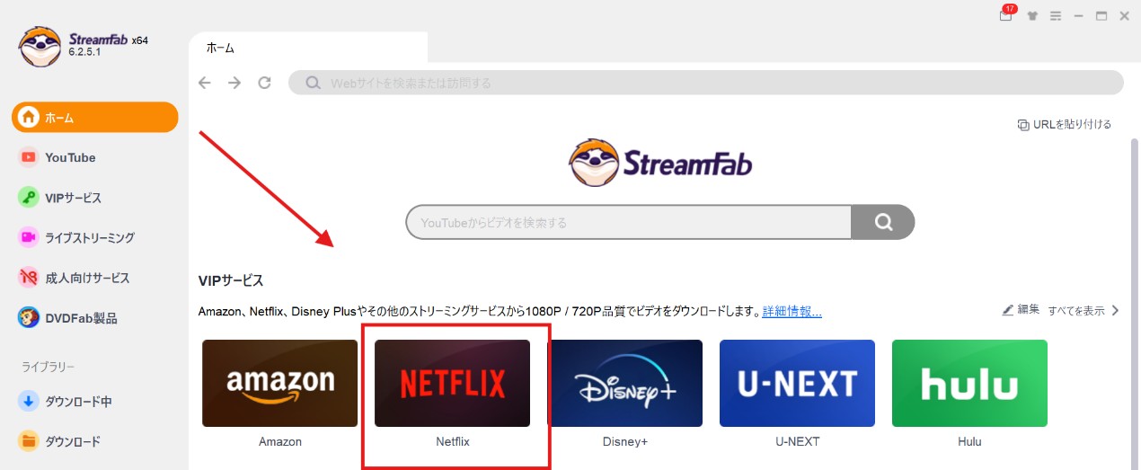Click the DVDFab mascot icon
1141x470 pixels.
(x=29, y=317)
